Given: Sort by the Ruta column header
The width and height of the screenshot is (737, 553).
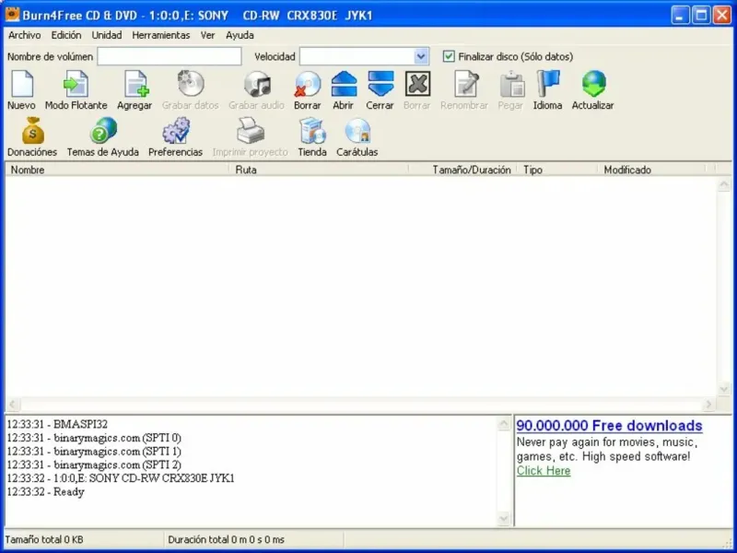Looking at the screenshot, I should 319,170.
